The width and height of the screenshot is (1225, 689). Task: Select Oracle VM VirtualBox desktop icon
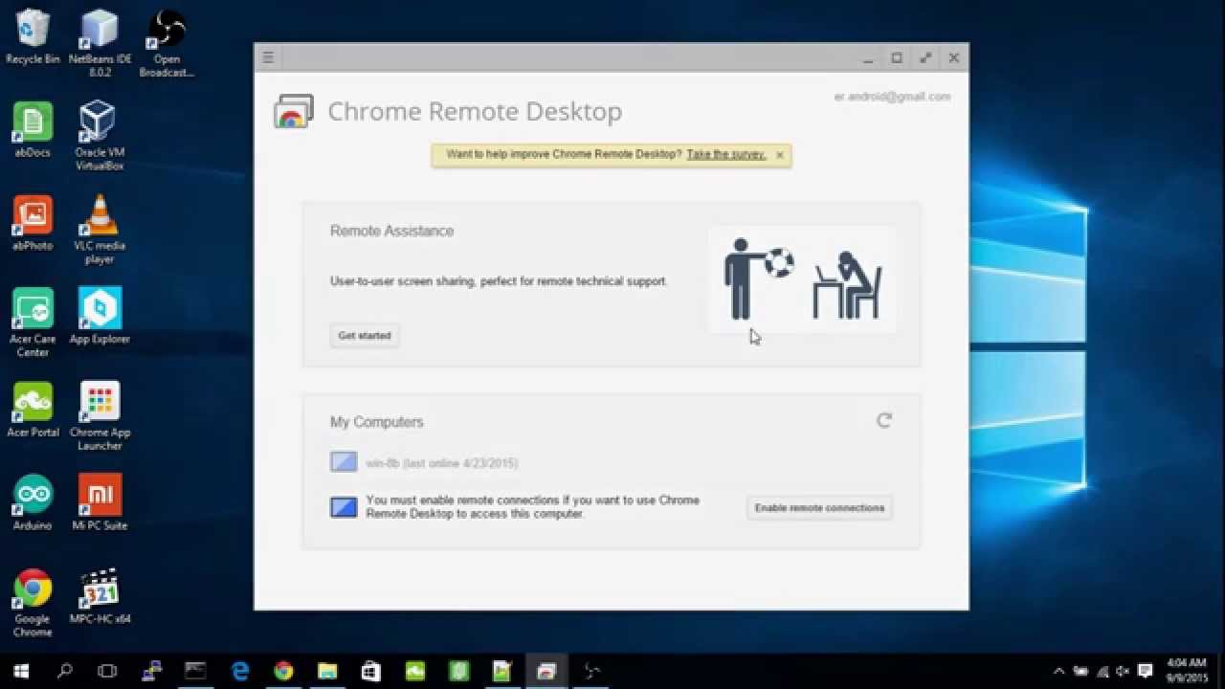tap(100, 137)
